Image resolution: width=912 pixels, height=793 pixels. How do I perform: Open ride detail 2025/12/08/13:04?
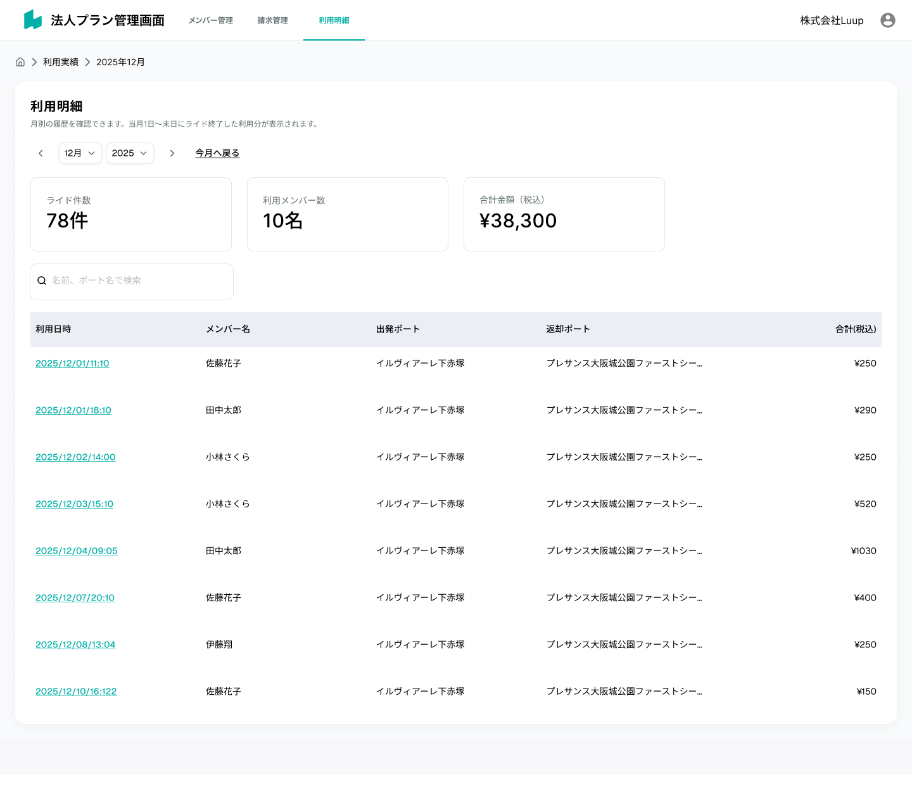(75, 645)
